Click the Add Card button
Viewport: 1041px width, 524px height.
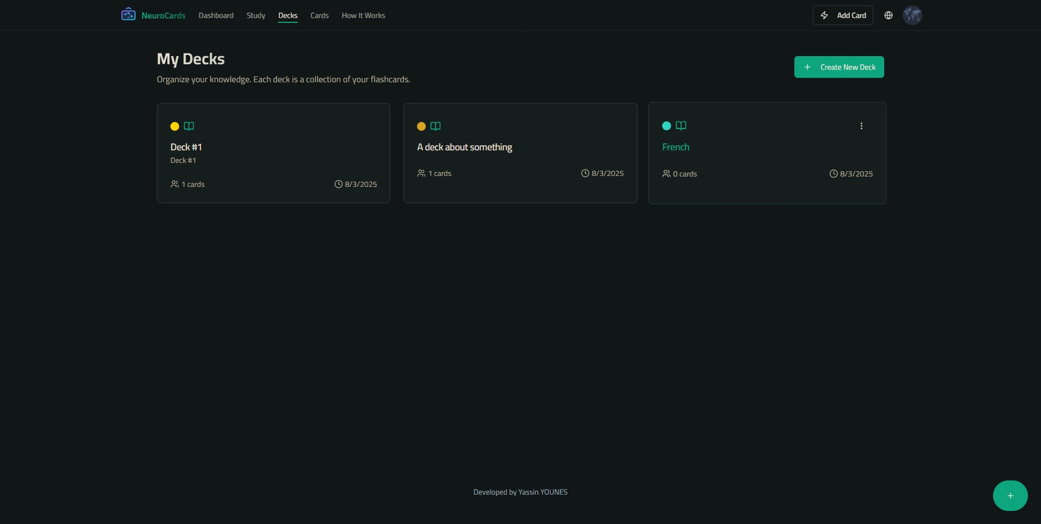tap(843, 15)
